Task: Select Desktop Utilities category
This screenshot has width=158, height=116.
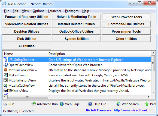Action: (27, 32)
